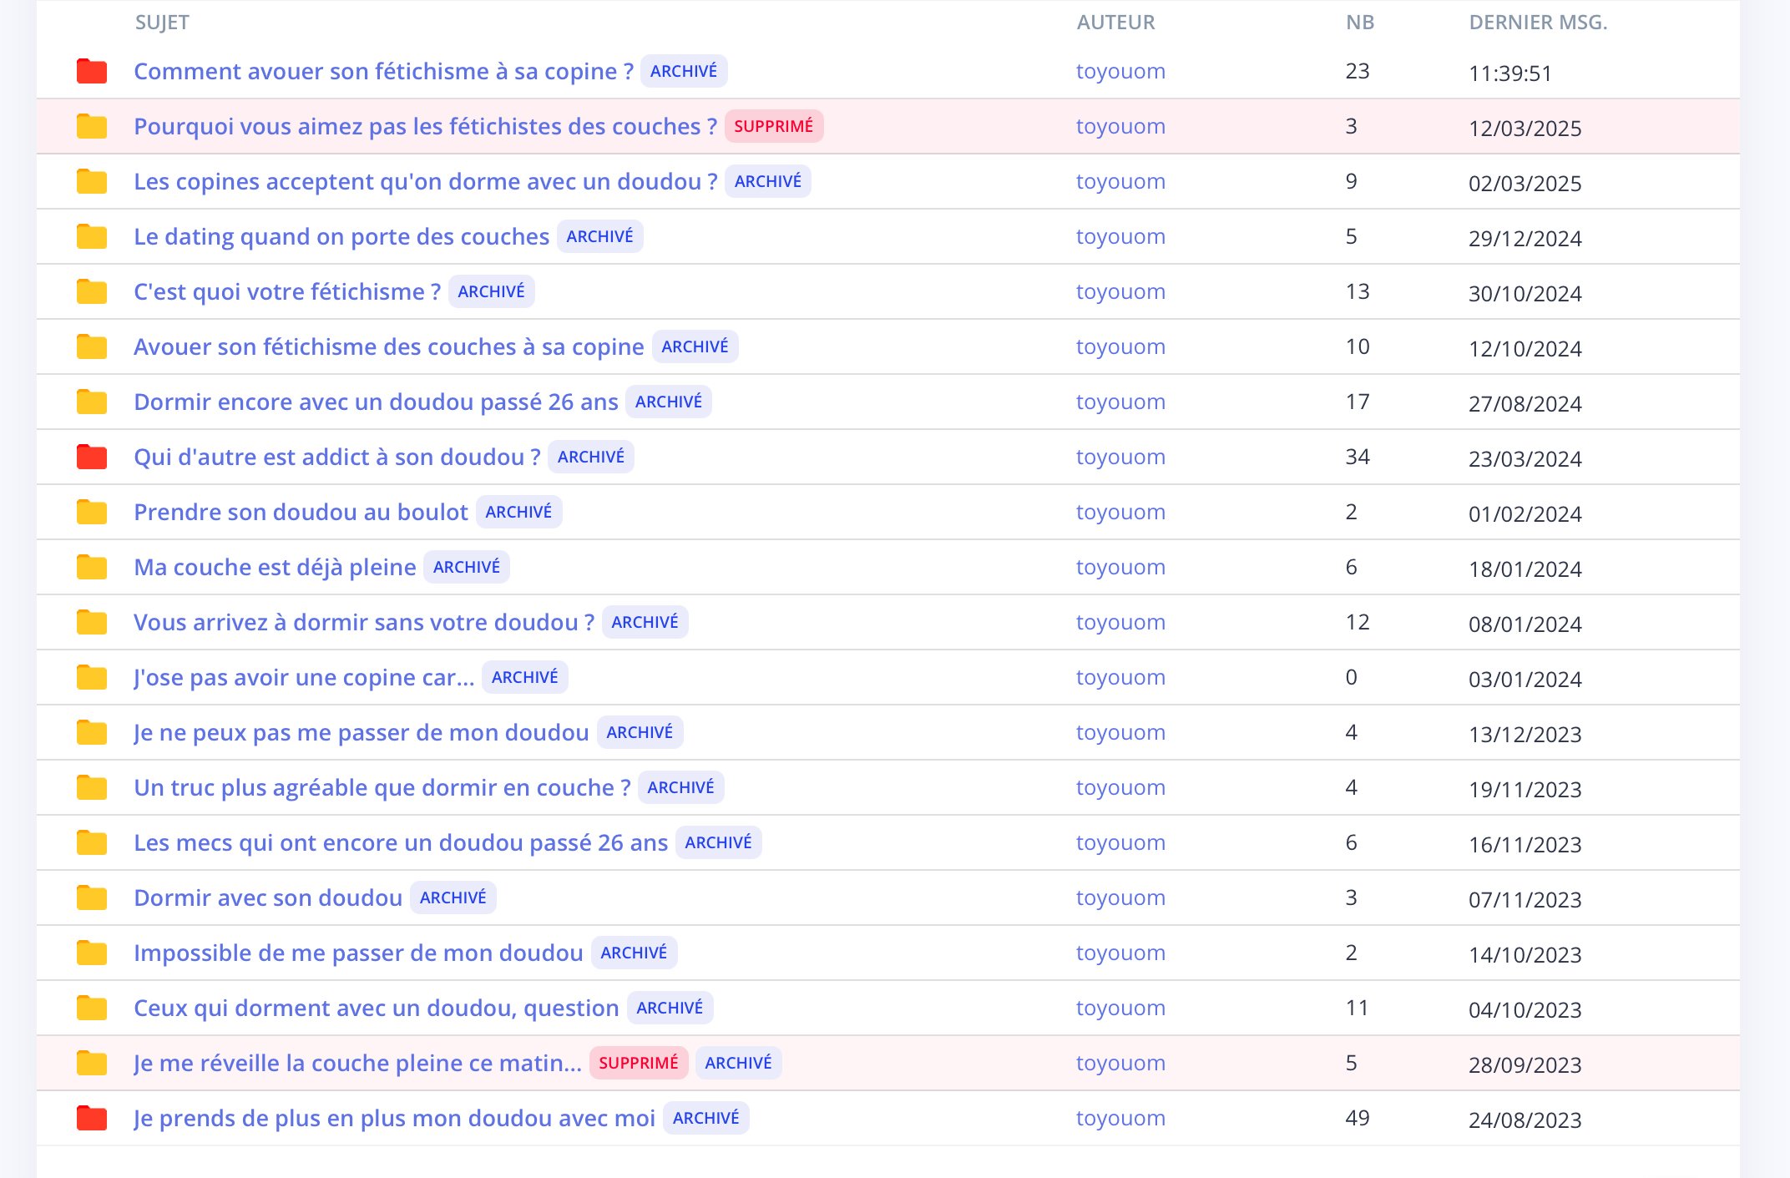Screen dimensions: 1790x1178
Task: Click author toyouom on the 11:39:51 row
Action: click(1120, 72)
